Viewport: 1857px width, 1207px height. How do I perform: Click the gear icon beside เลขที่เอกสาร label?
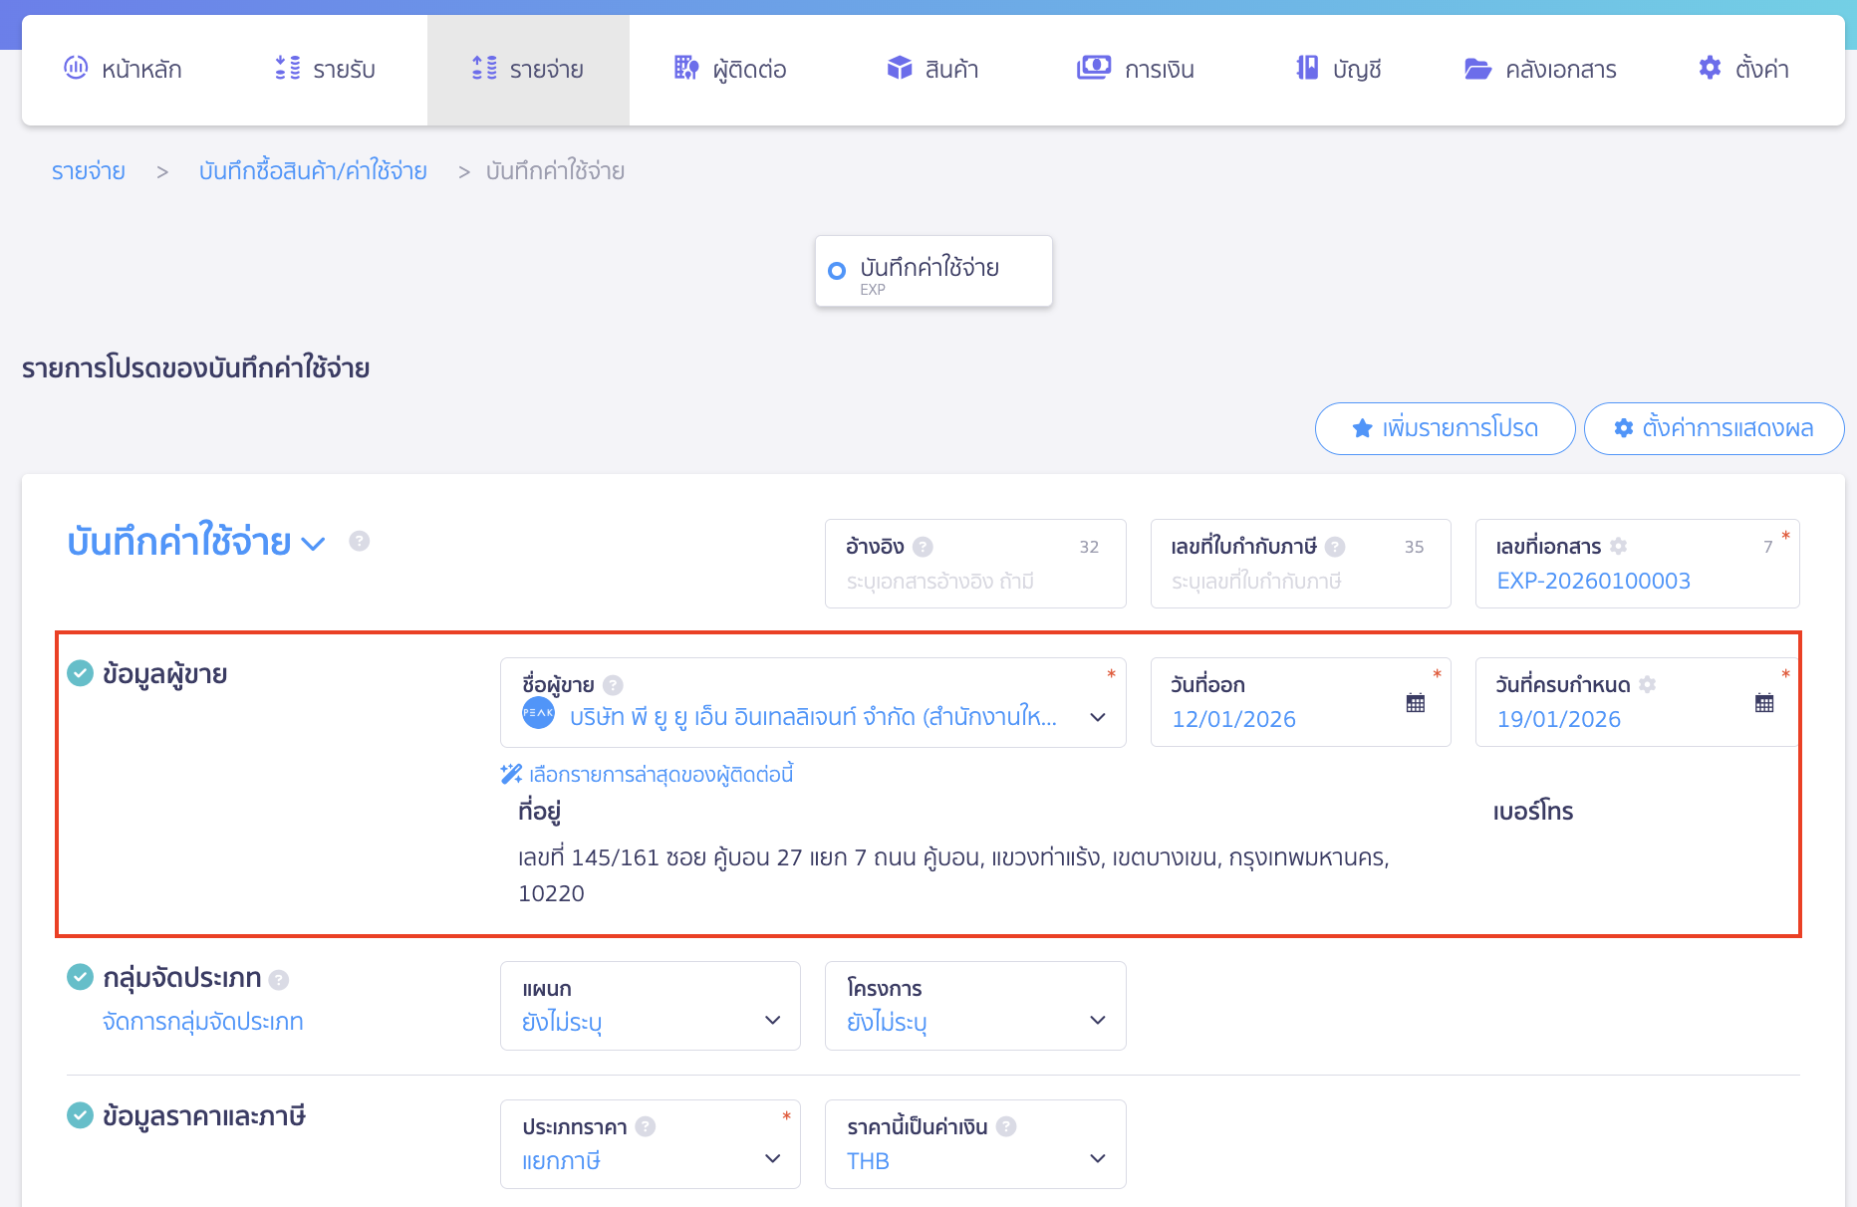(1619, 546)
